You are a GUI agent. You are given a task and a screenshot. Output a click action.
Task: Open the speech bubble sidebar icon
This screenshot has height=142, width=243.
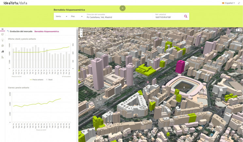pyautogui.click(x=3, y=45)
